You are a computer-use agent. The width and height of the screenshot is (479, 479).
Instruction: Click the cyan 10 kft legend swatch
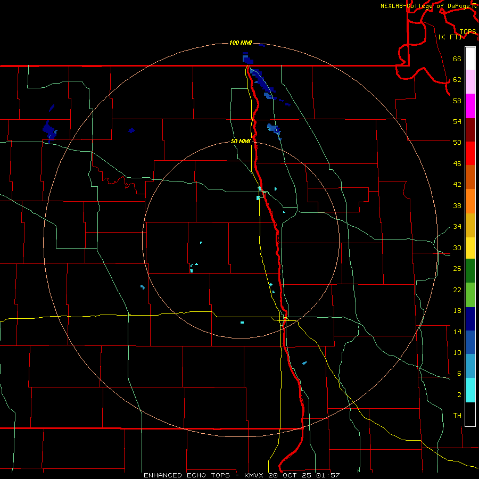tap(470, 390)
